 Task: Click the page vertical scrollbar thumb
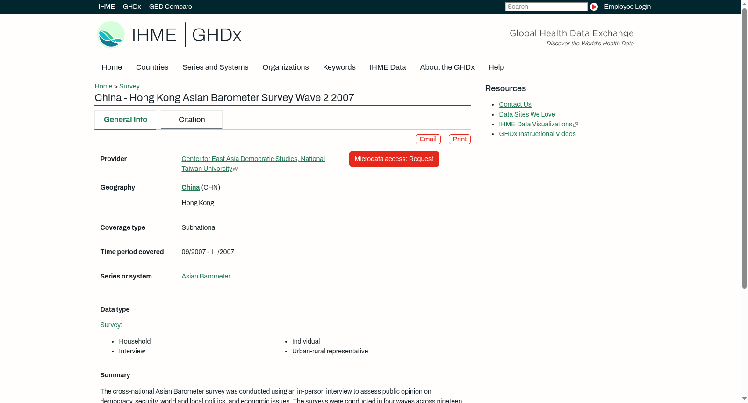[744, 148]
